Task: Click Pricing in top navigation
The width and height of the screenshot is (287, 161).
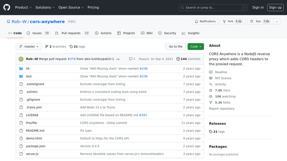Action: [93, 8]
